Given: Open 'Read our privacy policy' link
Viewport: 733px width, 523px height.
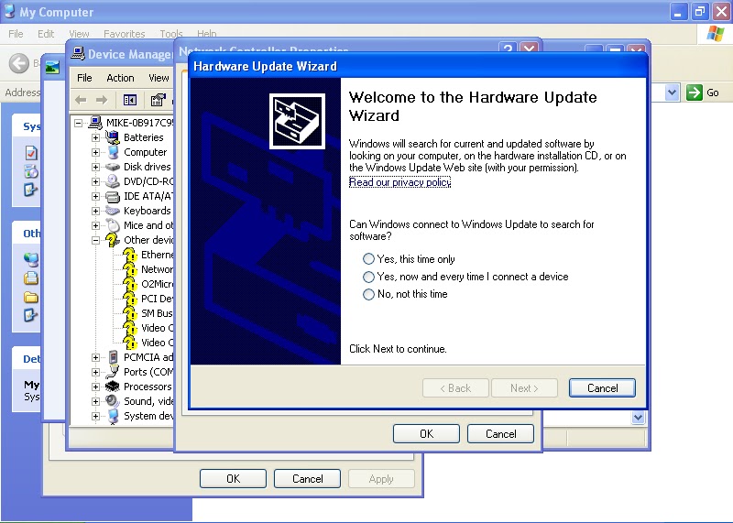Looking at the screenshot, I should [399, 182].
